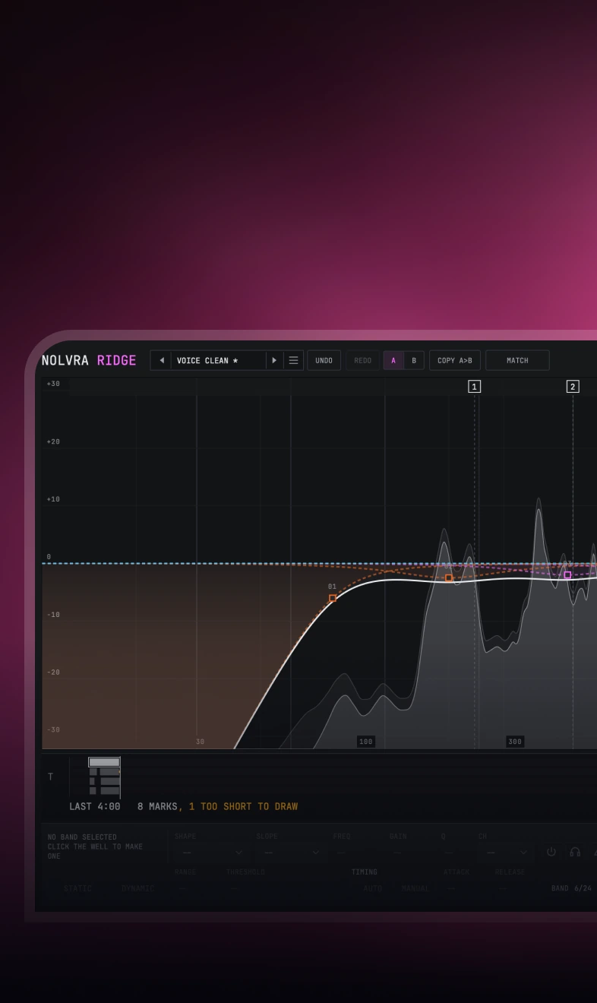Open the preset list hamburger menu
Viewport: 597px width, 1003px height.
point(293,360)
